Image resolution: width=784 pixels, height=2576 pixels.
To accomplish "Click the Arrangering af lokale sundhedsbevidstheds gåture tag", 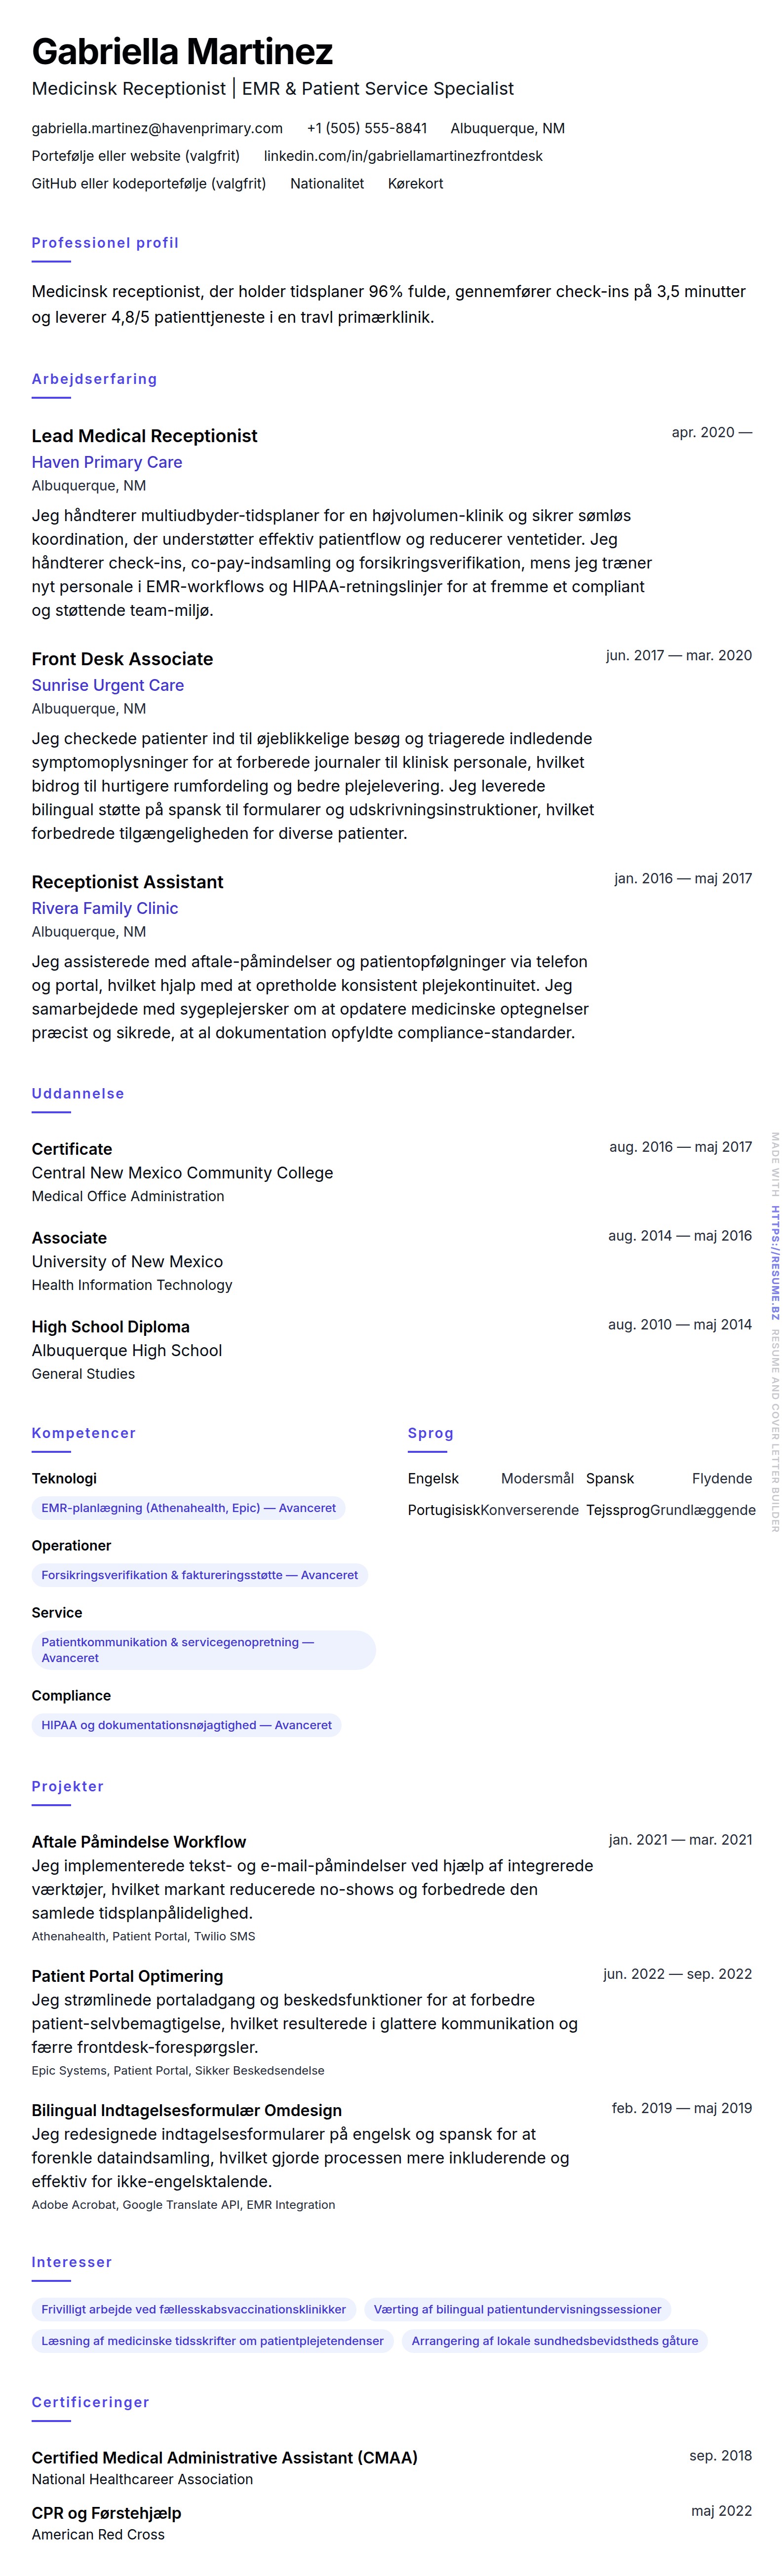I will [x=554, y=2341].
